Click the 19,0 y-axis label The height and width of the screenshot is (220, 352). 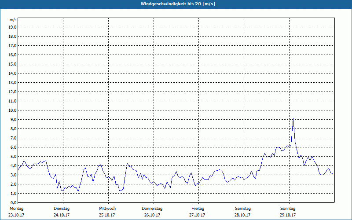12,27
